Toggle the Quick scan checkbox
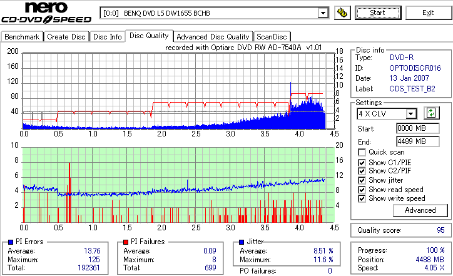This screenshot has width=453, height=276. coord(362,152)
